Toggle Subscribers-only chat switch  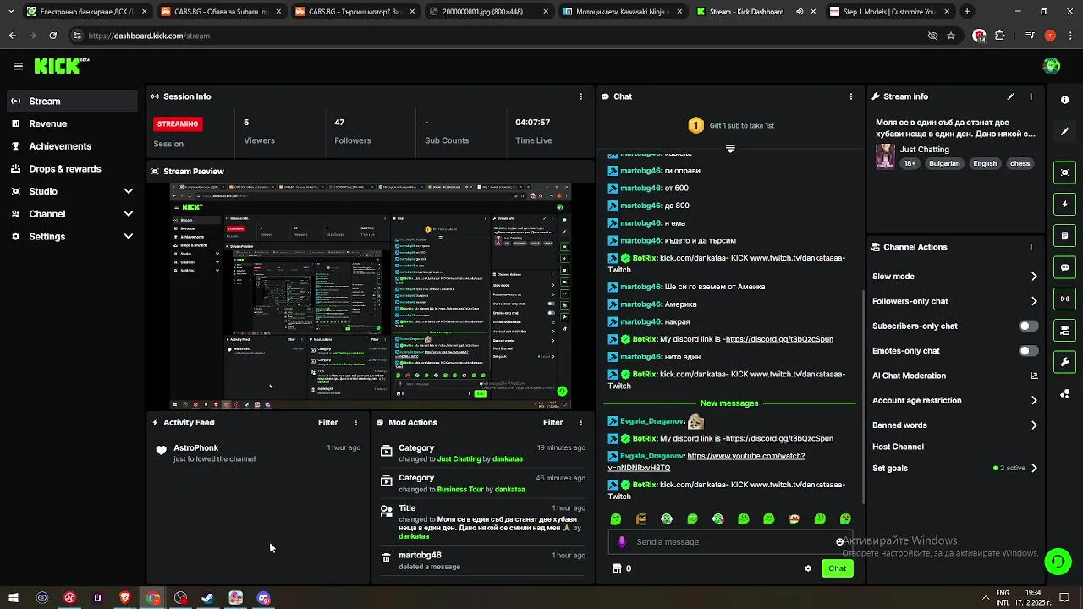pos(1028,326)
